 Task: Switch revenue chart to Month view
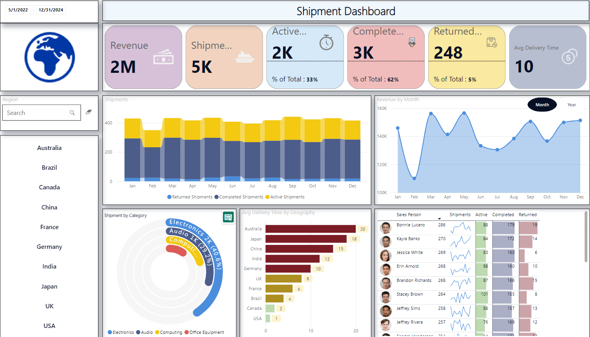point(542,105)
